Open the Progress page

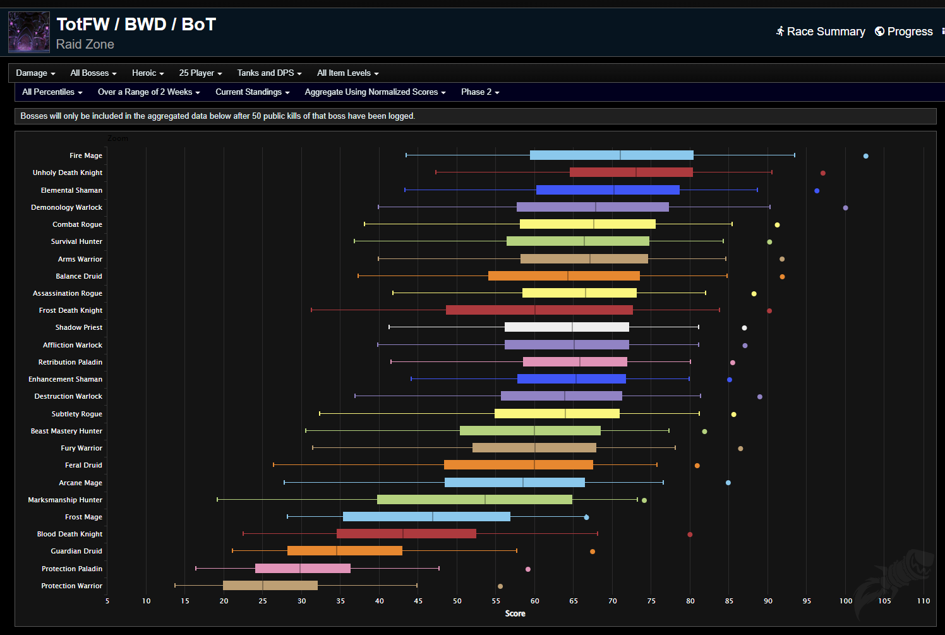910,32
